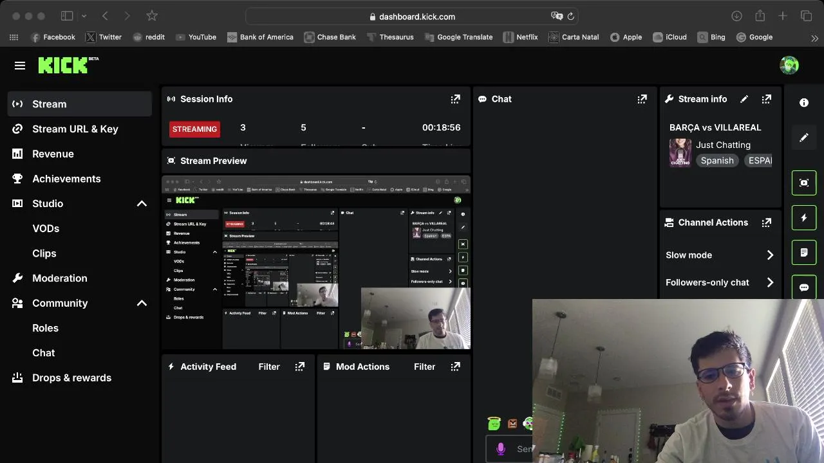Open the Google Translate bookmark
This screenshot has width=824, height=463.
pos(458,37)
